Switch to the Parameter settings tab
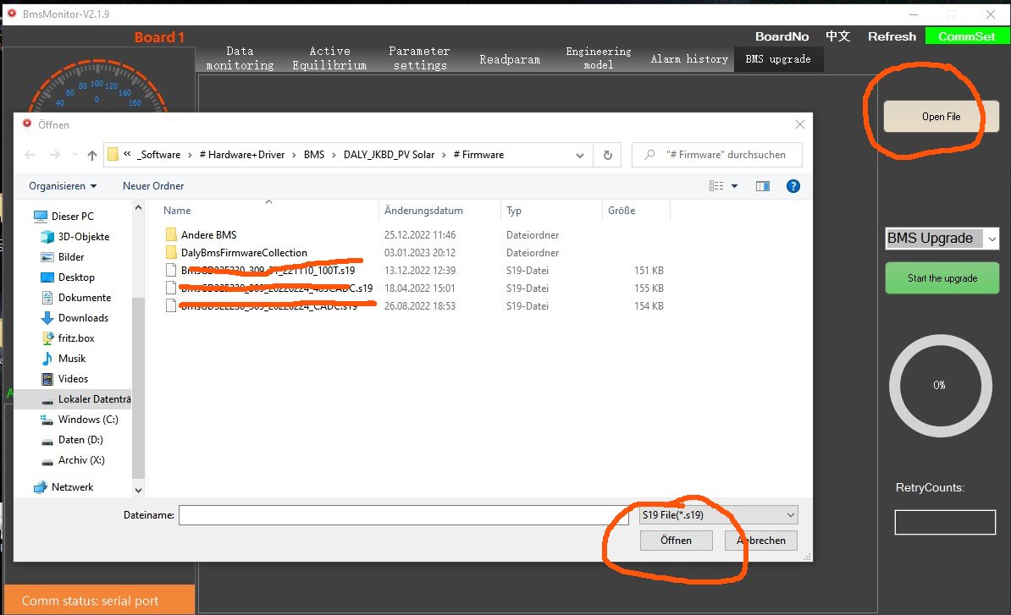The width and height of the screenshot is (1011, 615). 420,58
